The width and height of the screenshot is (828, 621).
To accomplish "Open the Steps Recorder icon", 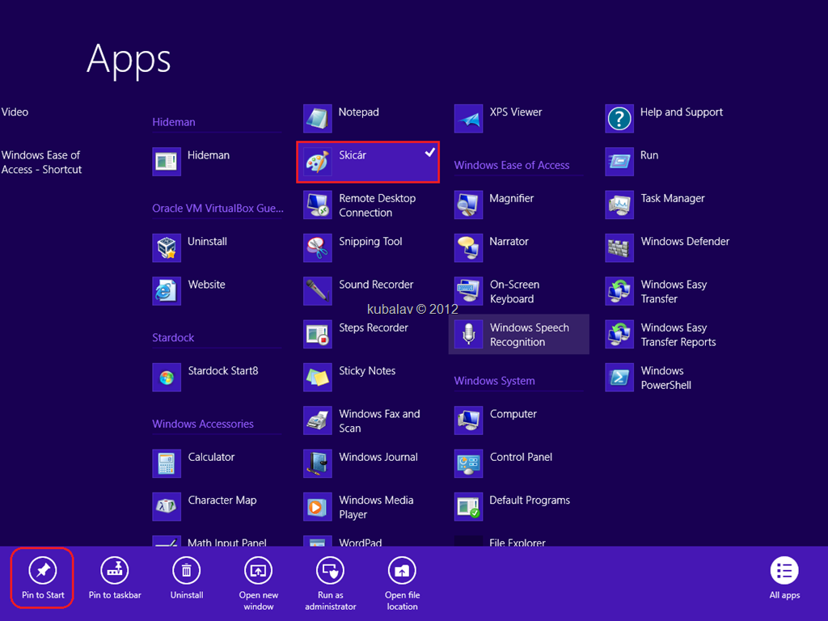I will point(317,334).
